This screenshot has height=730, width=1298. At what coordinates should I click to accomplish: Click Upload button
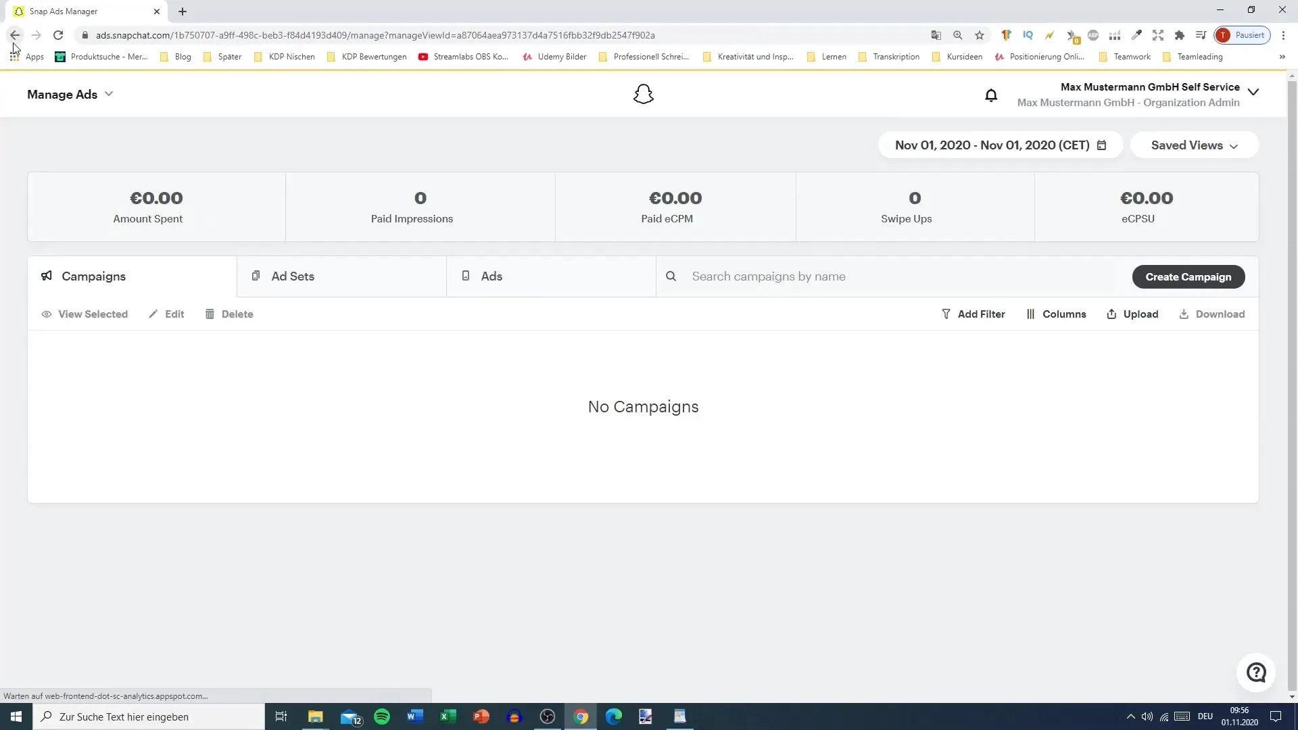pyautogui.click(x=1132, y=314)
